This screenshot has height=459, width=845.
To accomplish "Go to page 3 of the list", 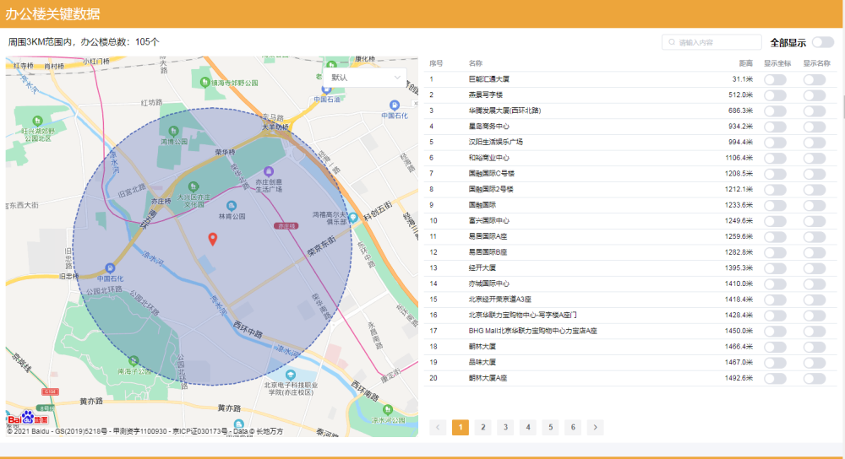I will (505, 427).
